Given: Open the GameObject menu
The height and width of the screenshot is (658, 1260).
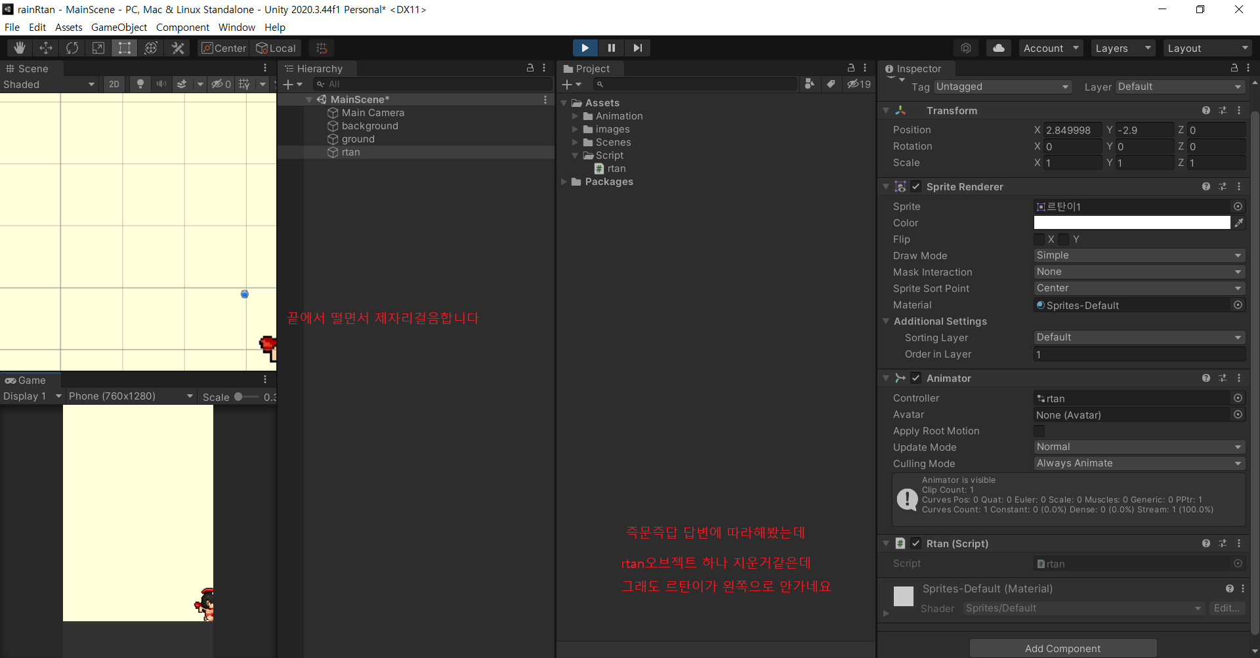Looking at the screenshot, I should pos(119,27).
